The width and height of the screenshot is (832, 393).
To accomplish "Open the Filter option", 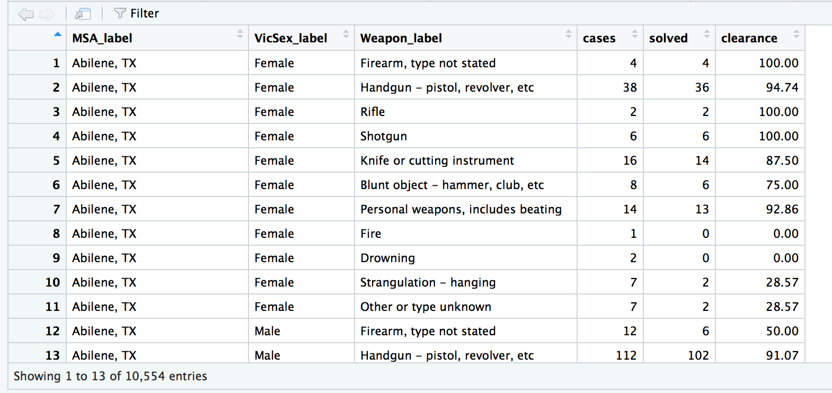I will [137, 14].
